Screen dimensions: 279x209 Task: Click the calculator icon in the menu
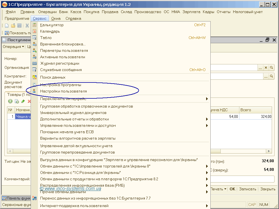click(x=35, y=25)
